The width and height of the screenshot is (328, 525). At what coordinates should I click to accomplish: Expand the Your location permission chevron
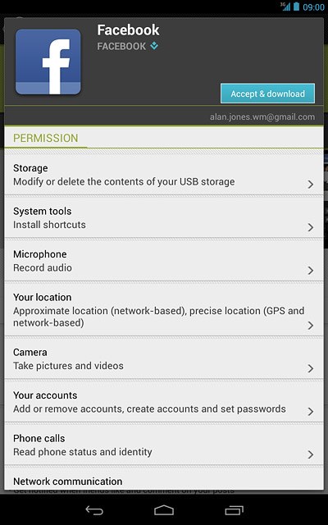tap(311, 325)
